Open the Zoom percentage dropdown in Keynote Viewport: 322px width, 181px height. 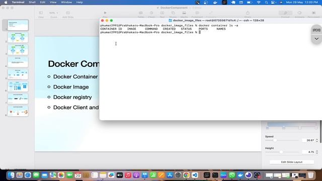(x=54, y=13)
